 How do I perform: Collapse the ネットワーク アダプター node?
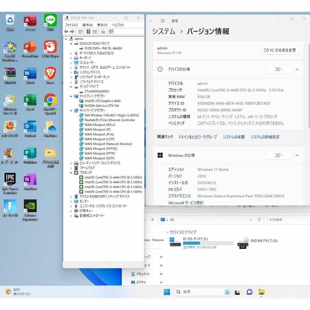(71, 111)
